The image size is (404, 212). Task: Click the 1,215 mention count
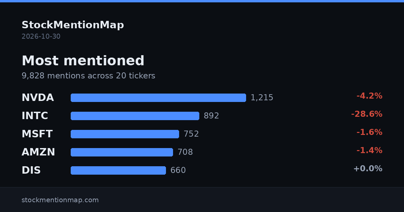262,98
